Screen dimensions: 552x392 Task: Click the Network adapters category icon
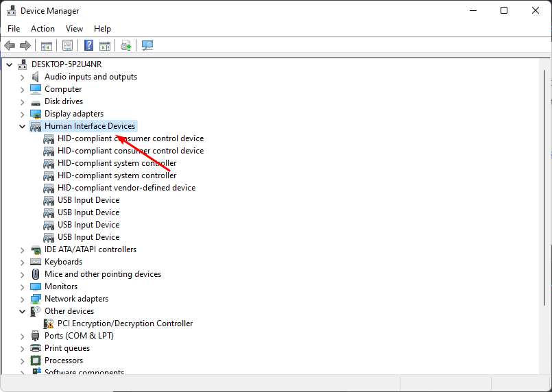[36, 299]
